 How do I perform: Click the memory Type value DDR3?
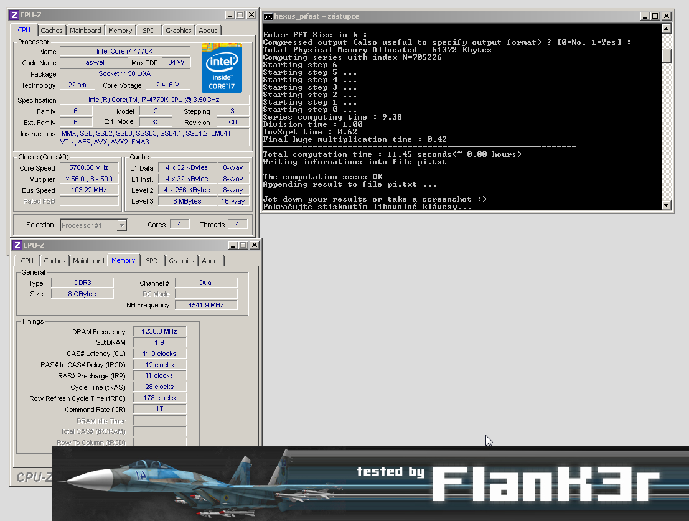[x=83, y=283]
